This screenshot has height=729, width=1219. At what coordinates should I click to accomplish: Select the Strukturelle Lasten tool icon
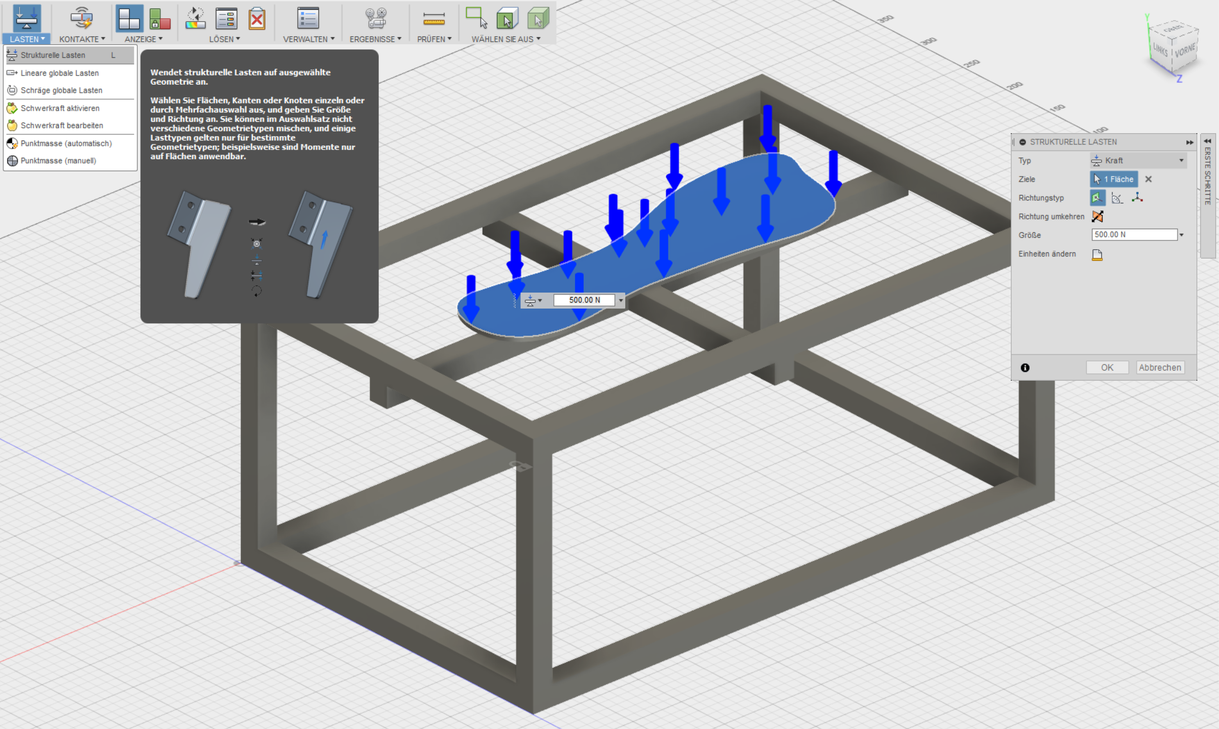point(26,18)
